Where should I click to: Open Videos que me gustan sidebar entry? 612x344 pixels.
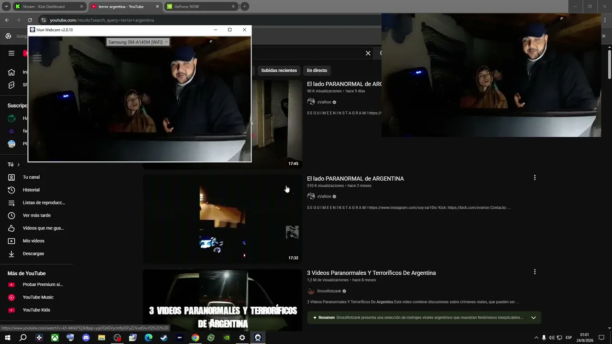[x=37, y=228]
